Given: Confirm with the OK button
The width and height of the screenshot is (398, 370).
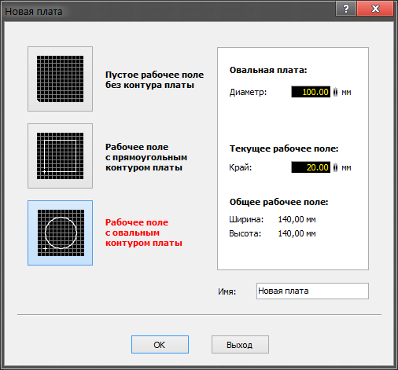Looking at the screenshot, I should (160, 345).
